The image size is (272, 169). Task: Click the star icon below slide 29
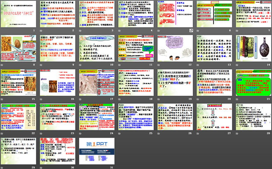coord(2,166)
